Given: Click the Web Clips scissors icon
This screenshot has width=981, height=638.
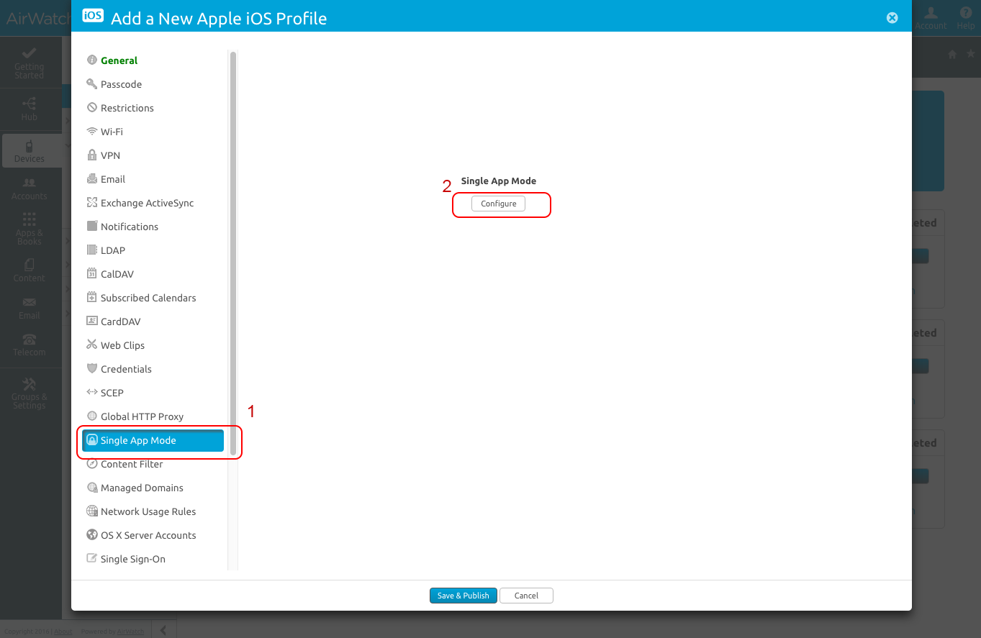Looking at the screenshot, I should pos(91,345).
